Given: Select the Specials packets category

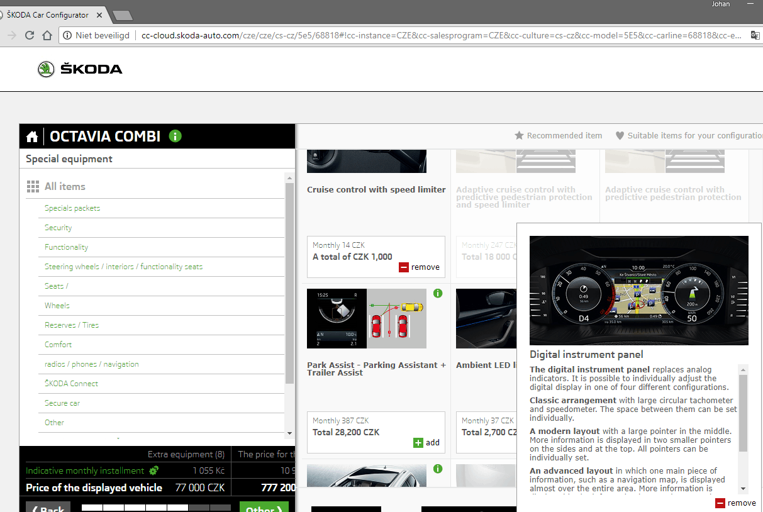Looking at the screenshot, I should (72, 208).
